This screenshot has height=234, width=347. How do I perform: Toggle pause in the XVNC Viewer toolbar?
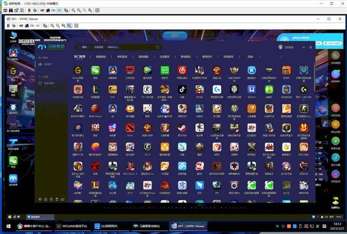[x=8, y=26]
